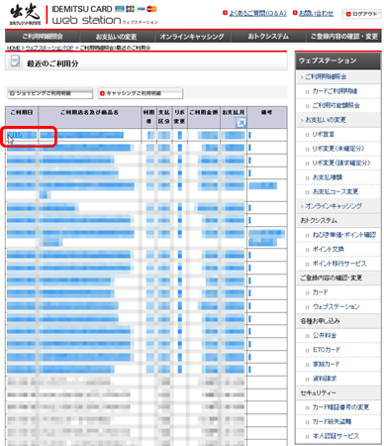Open the お問い合わせ contact link
The width and height of the screenshot is (384, 446).
tap(316, 13)
